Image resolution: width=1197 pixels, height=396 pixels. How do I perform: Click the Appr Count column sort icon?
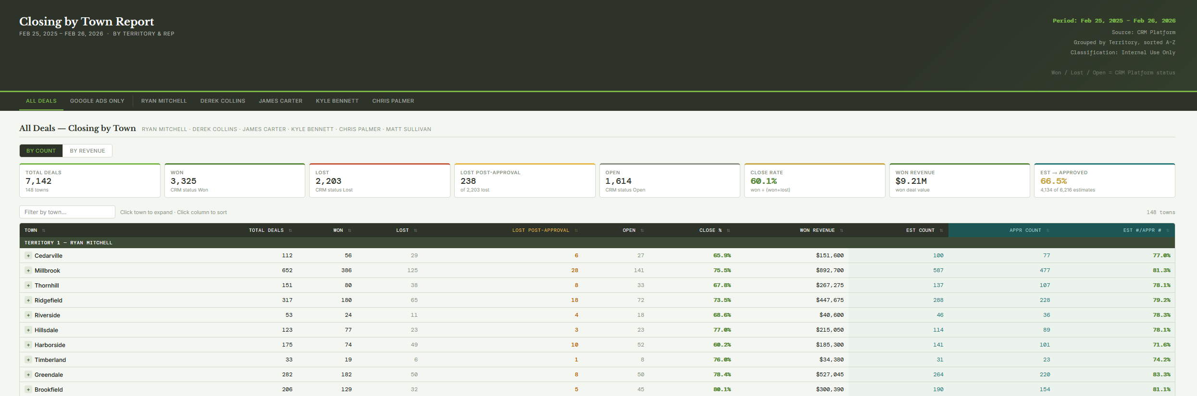pyautogui.click(x=1047, y=230)
